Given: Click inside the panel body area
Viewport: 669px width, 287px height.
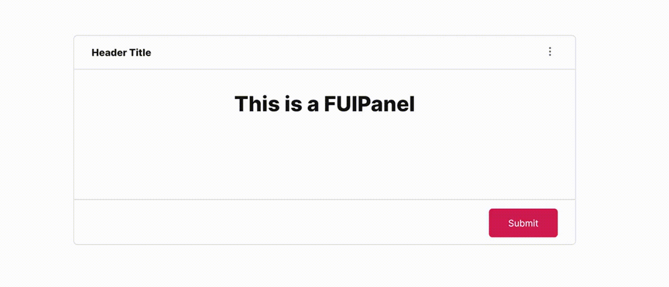Looking at the screenshot, I should coord(324,157).
